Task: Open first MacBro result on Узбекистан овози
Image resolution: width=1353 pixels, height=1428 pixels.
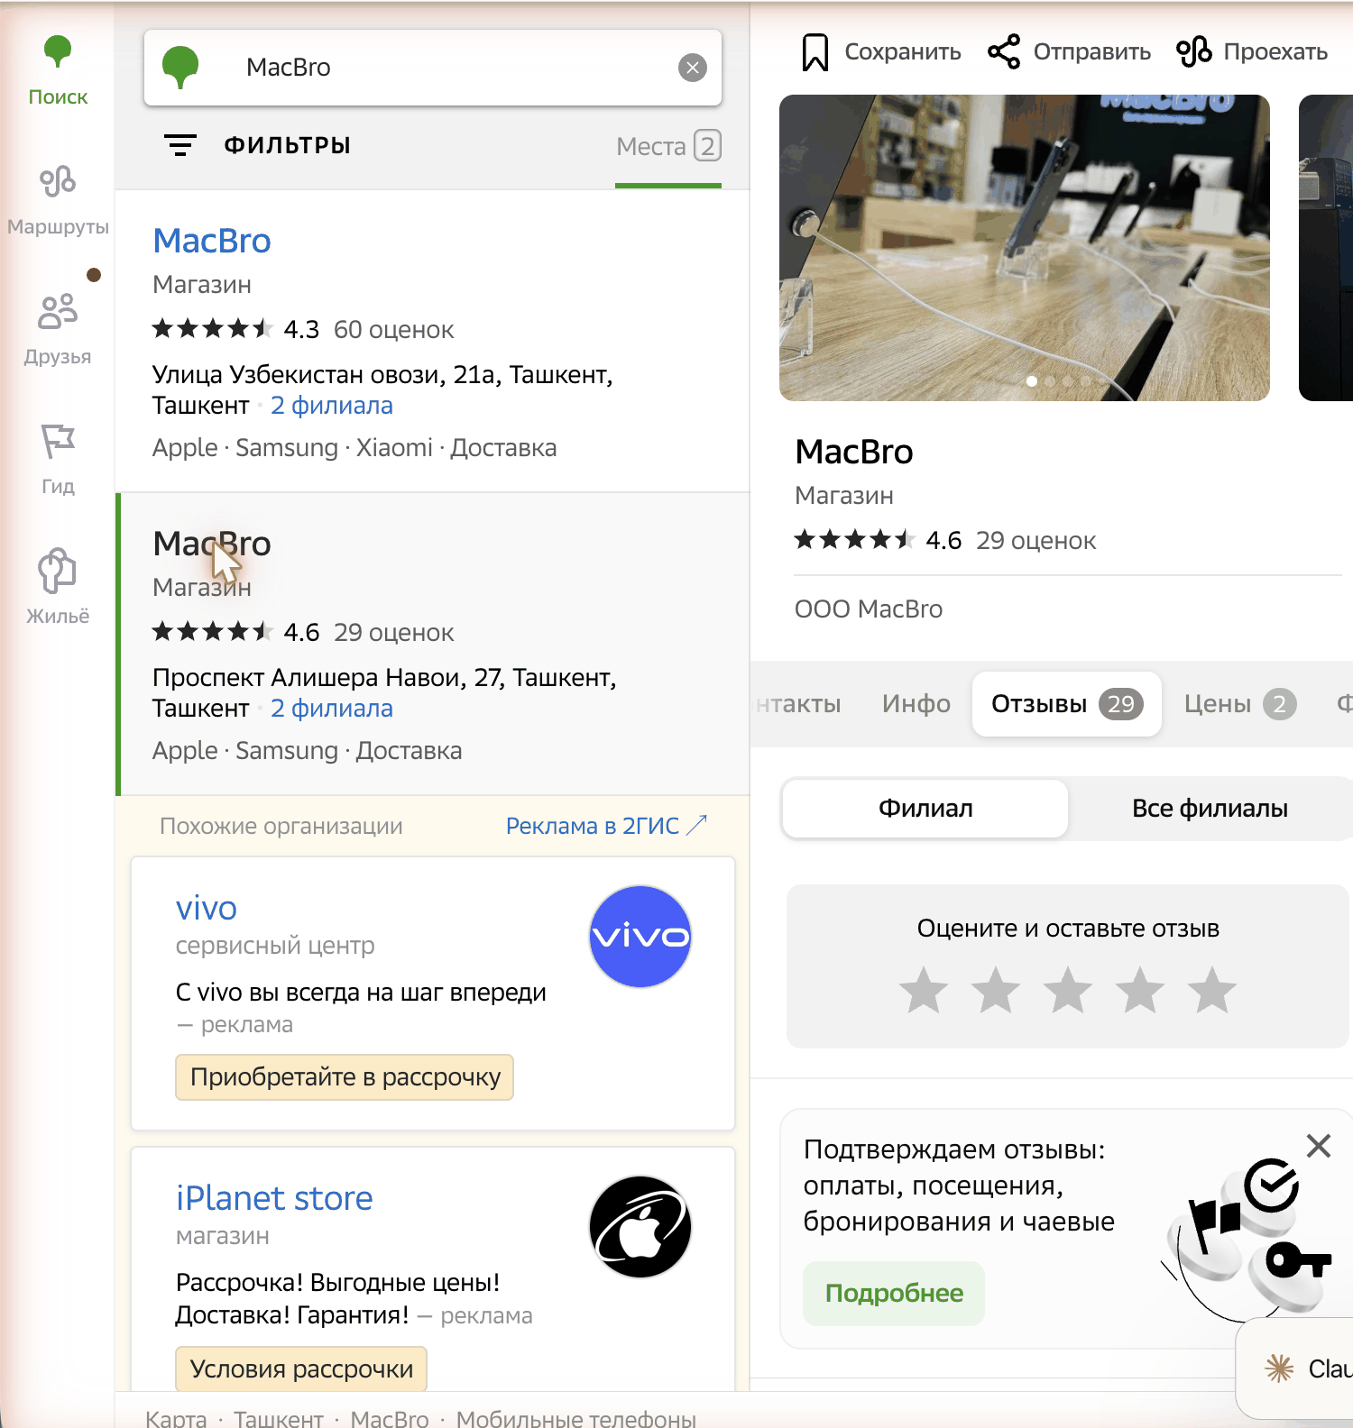Action: 212,241
